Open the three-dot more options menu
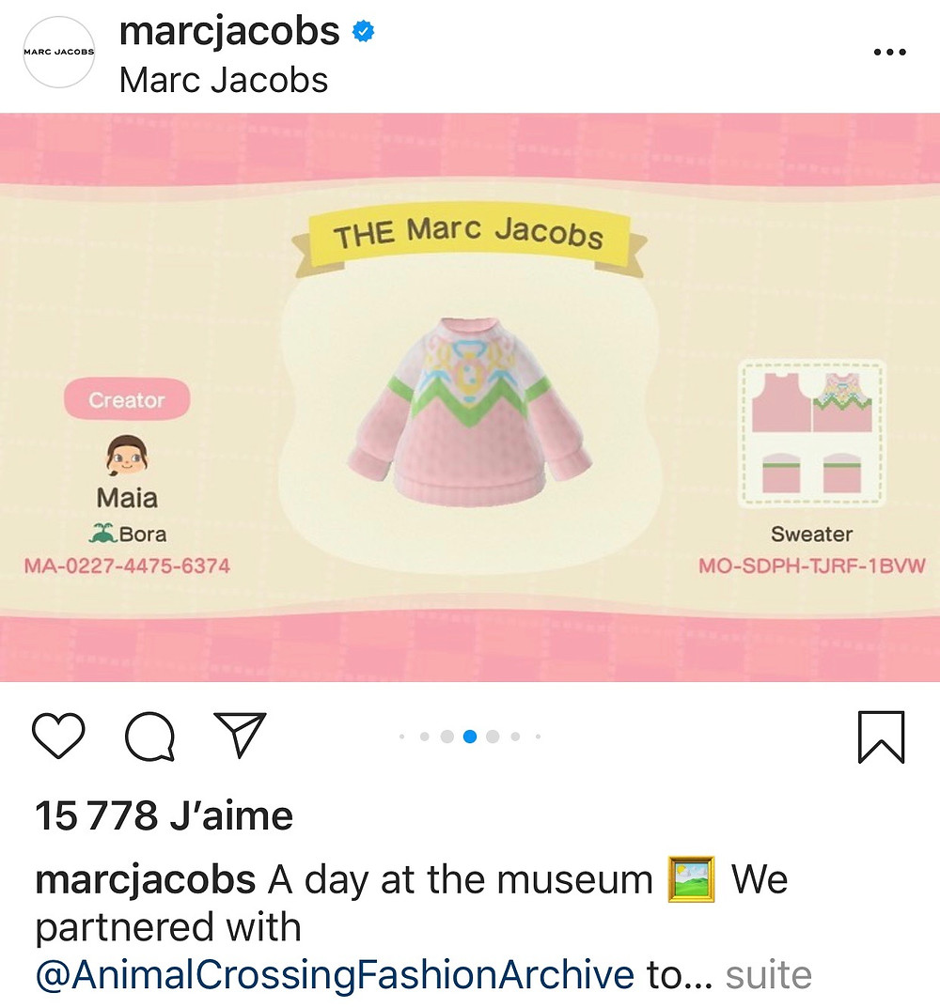940x1008 pixels. pyautogui.click(x=890, y=52)
